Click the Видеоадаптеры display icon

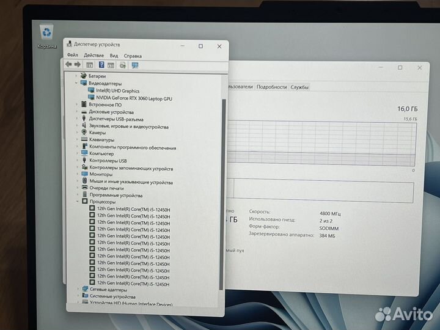tap(84, 82)
